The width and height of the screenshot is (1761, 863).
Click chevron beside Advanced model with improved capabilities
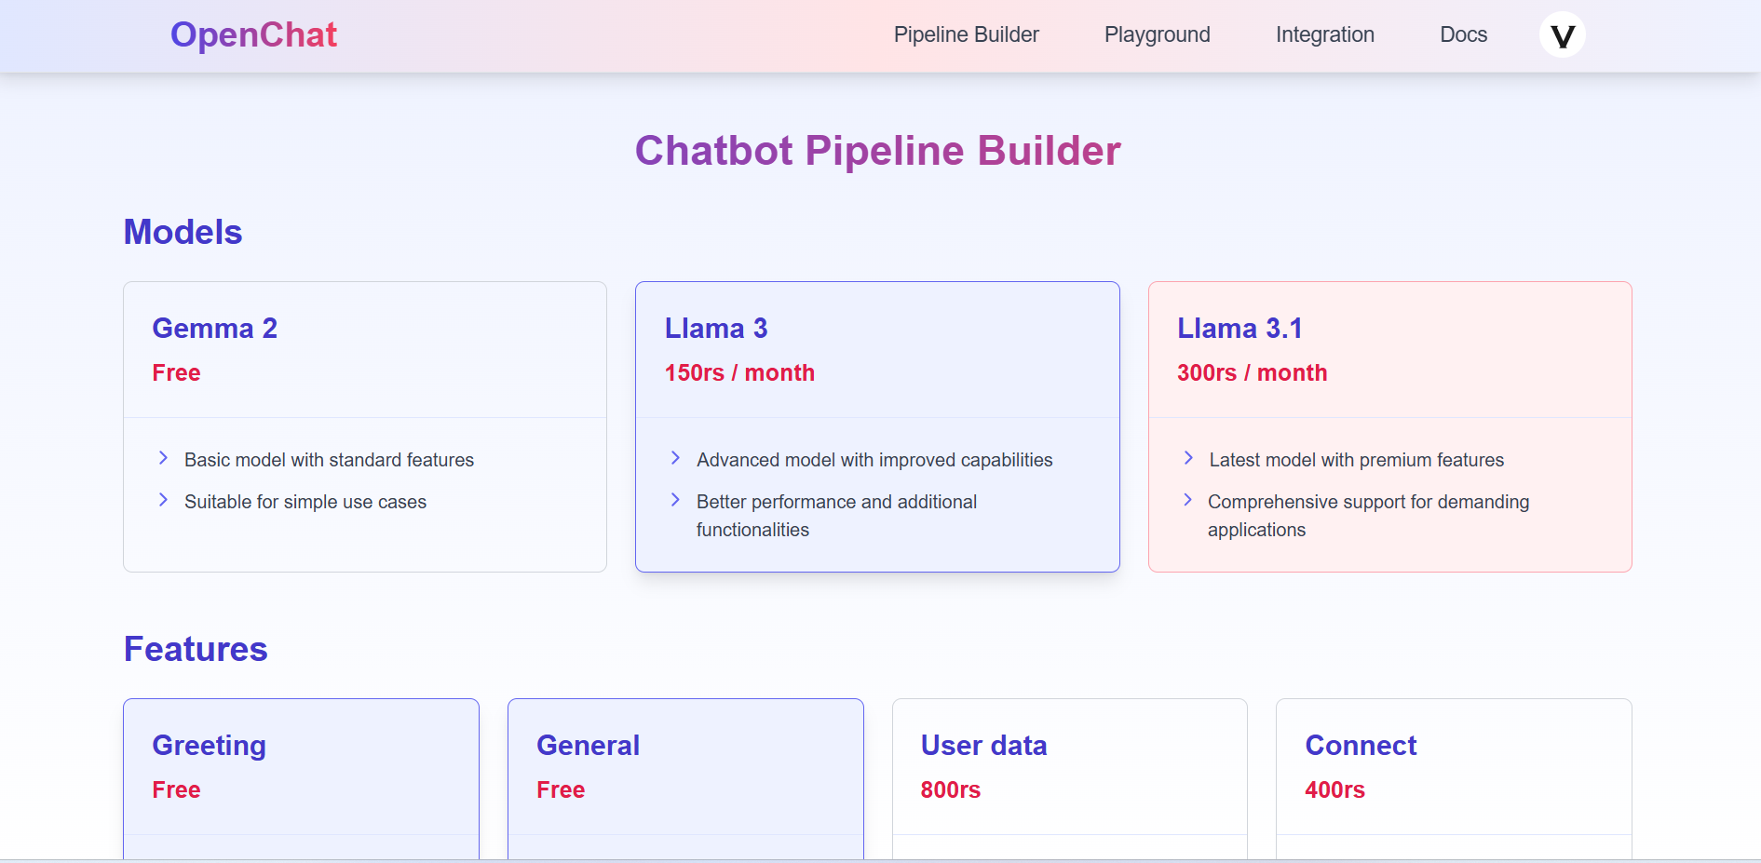pyautogui.click(x=675, y=458)
